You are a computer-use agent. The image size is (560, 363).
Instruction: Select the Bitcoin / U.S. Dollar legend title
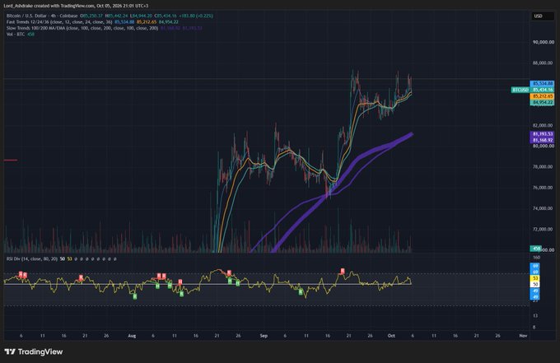point(42,16)
